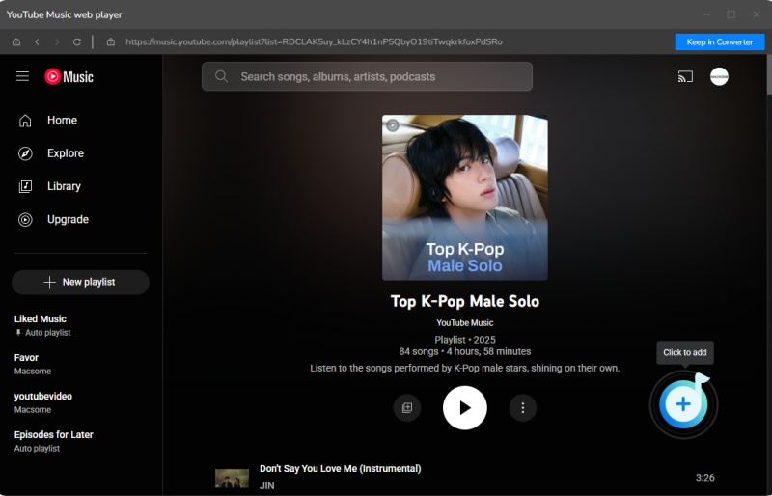Go forward with the right arrow icon
Viewport: 772px width, 496px height.
[x=57, y=41]
